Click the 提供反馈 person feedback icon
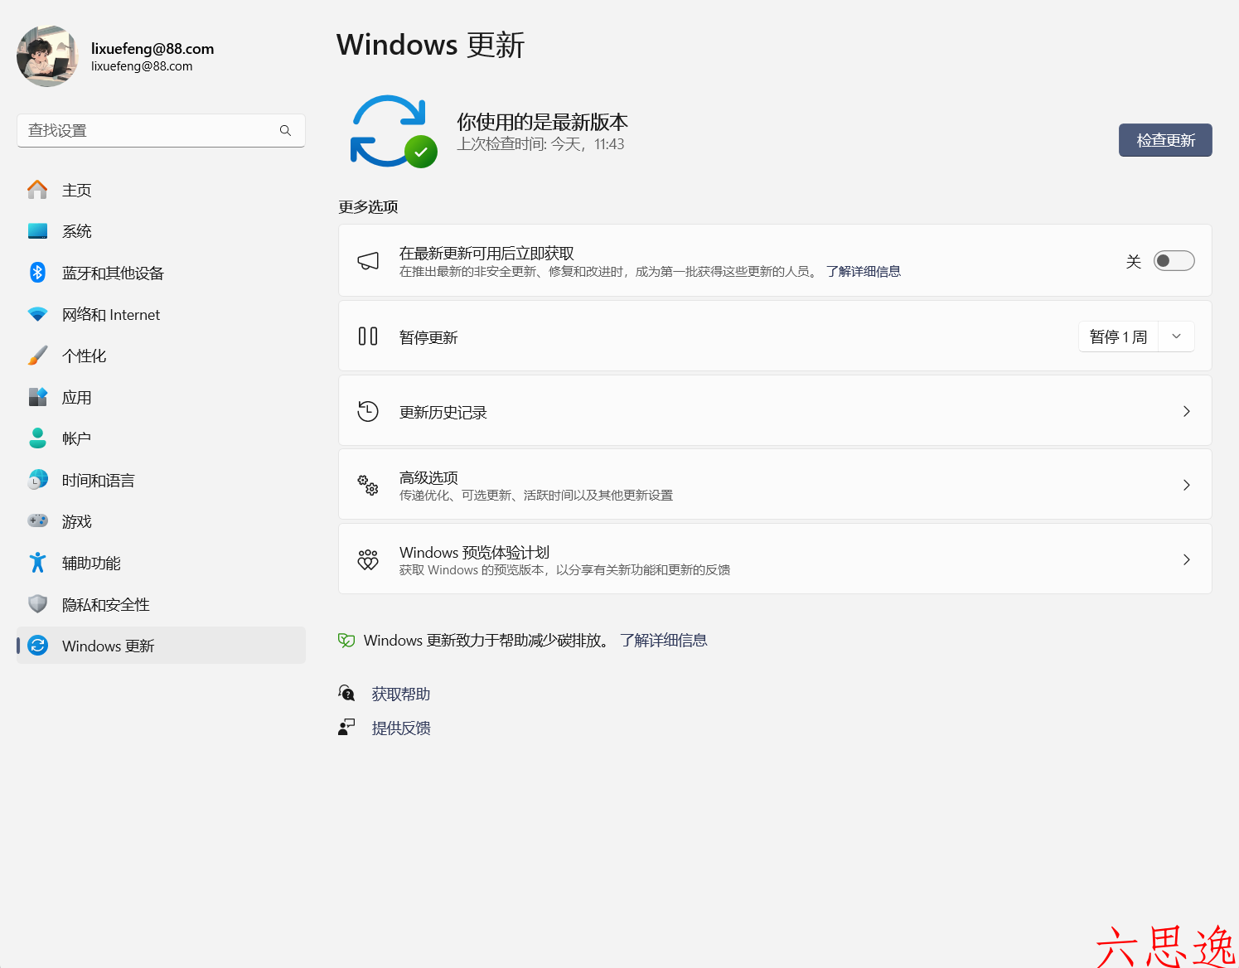Image resolution: width=1239 pixels, height=968 pixels. (346, 727)
